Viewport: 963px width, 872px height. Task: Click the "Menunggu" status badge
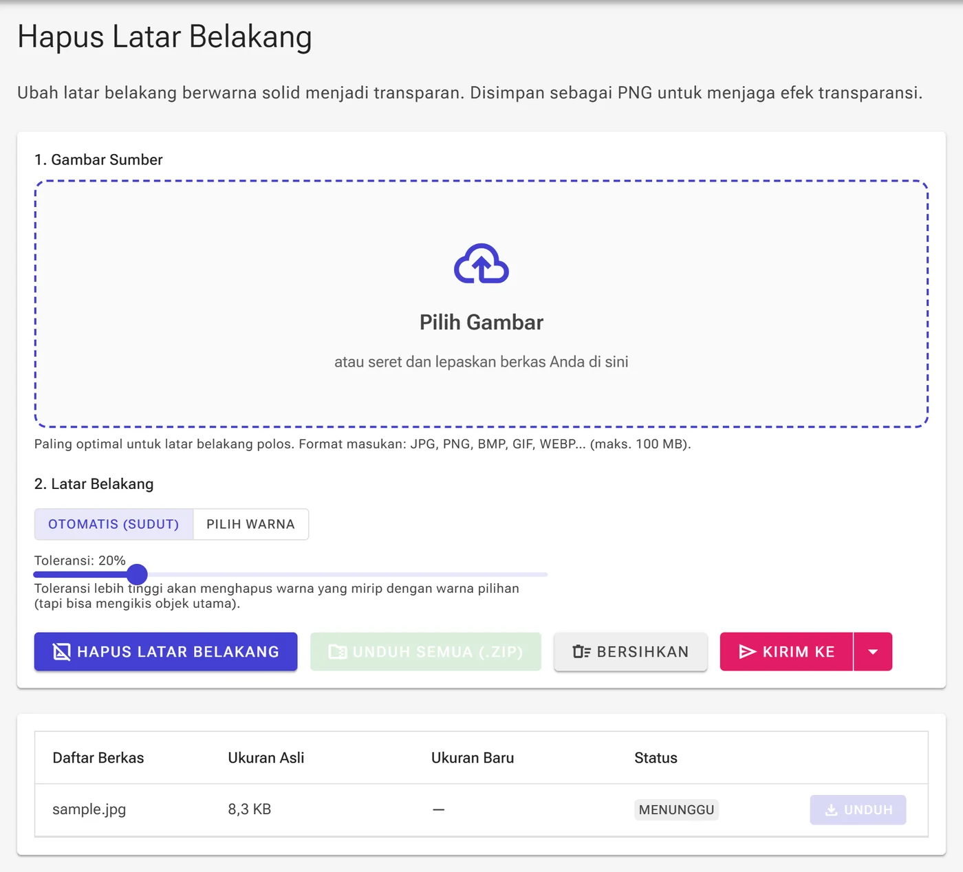tap(676, 809)
